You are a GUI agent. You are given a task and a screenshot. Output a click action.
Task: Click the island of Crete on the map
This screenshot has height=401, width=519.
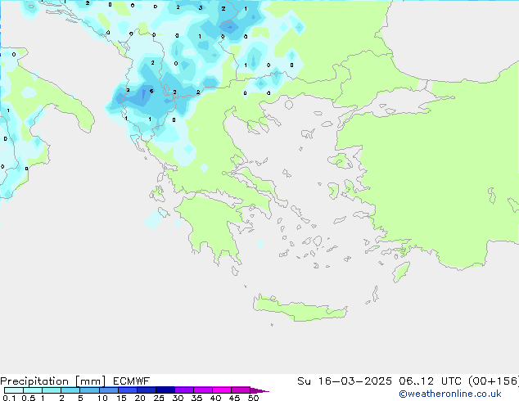pos(300,309)
